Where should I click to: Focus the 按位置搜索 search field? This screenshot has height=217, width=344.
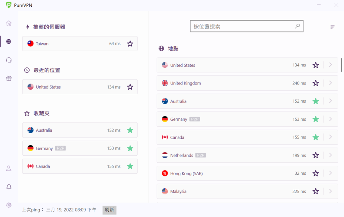coord(246,26)
